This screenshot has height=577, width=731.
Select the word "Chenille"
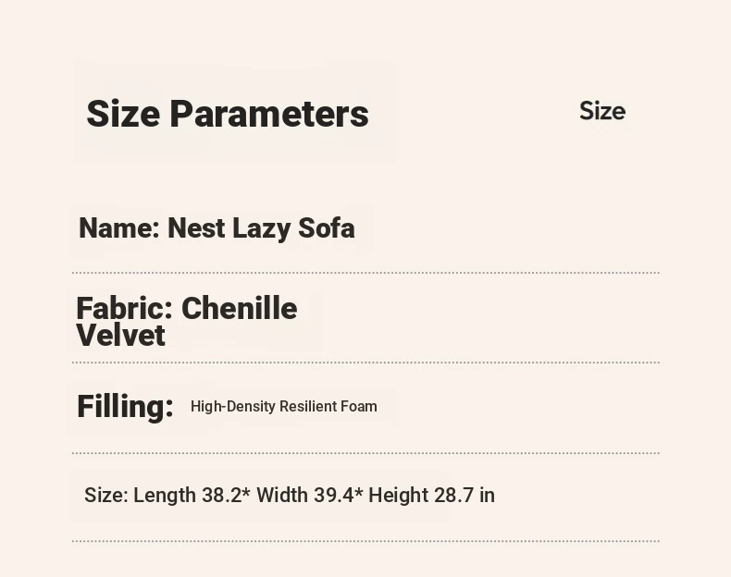(239, 308)
